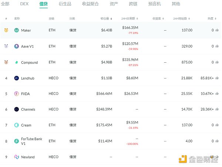
Task: Toggle thumbs-up like on Lendhub row
Action: [x=217, y=78]
